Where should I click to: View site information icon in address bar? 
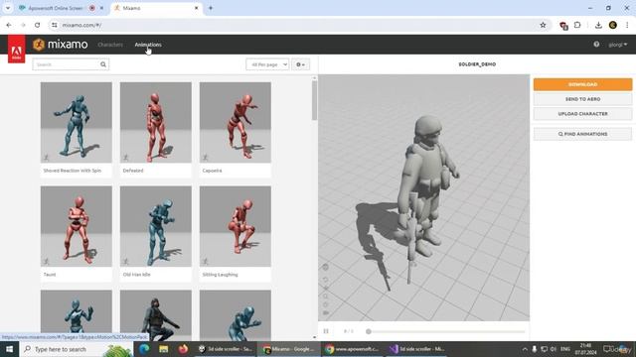click(55, 25)
